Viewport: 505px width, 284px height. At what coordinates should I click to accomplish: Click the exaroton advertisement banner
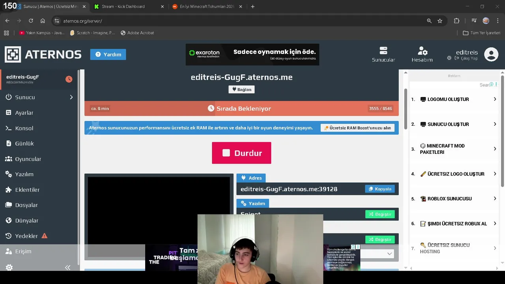pos(252,54)
